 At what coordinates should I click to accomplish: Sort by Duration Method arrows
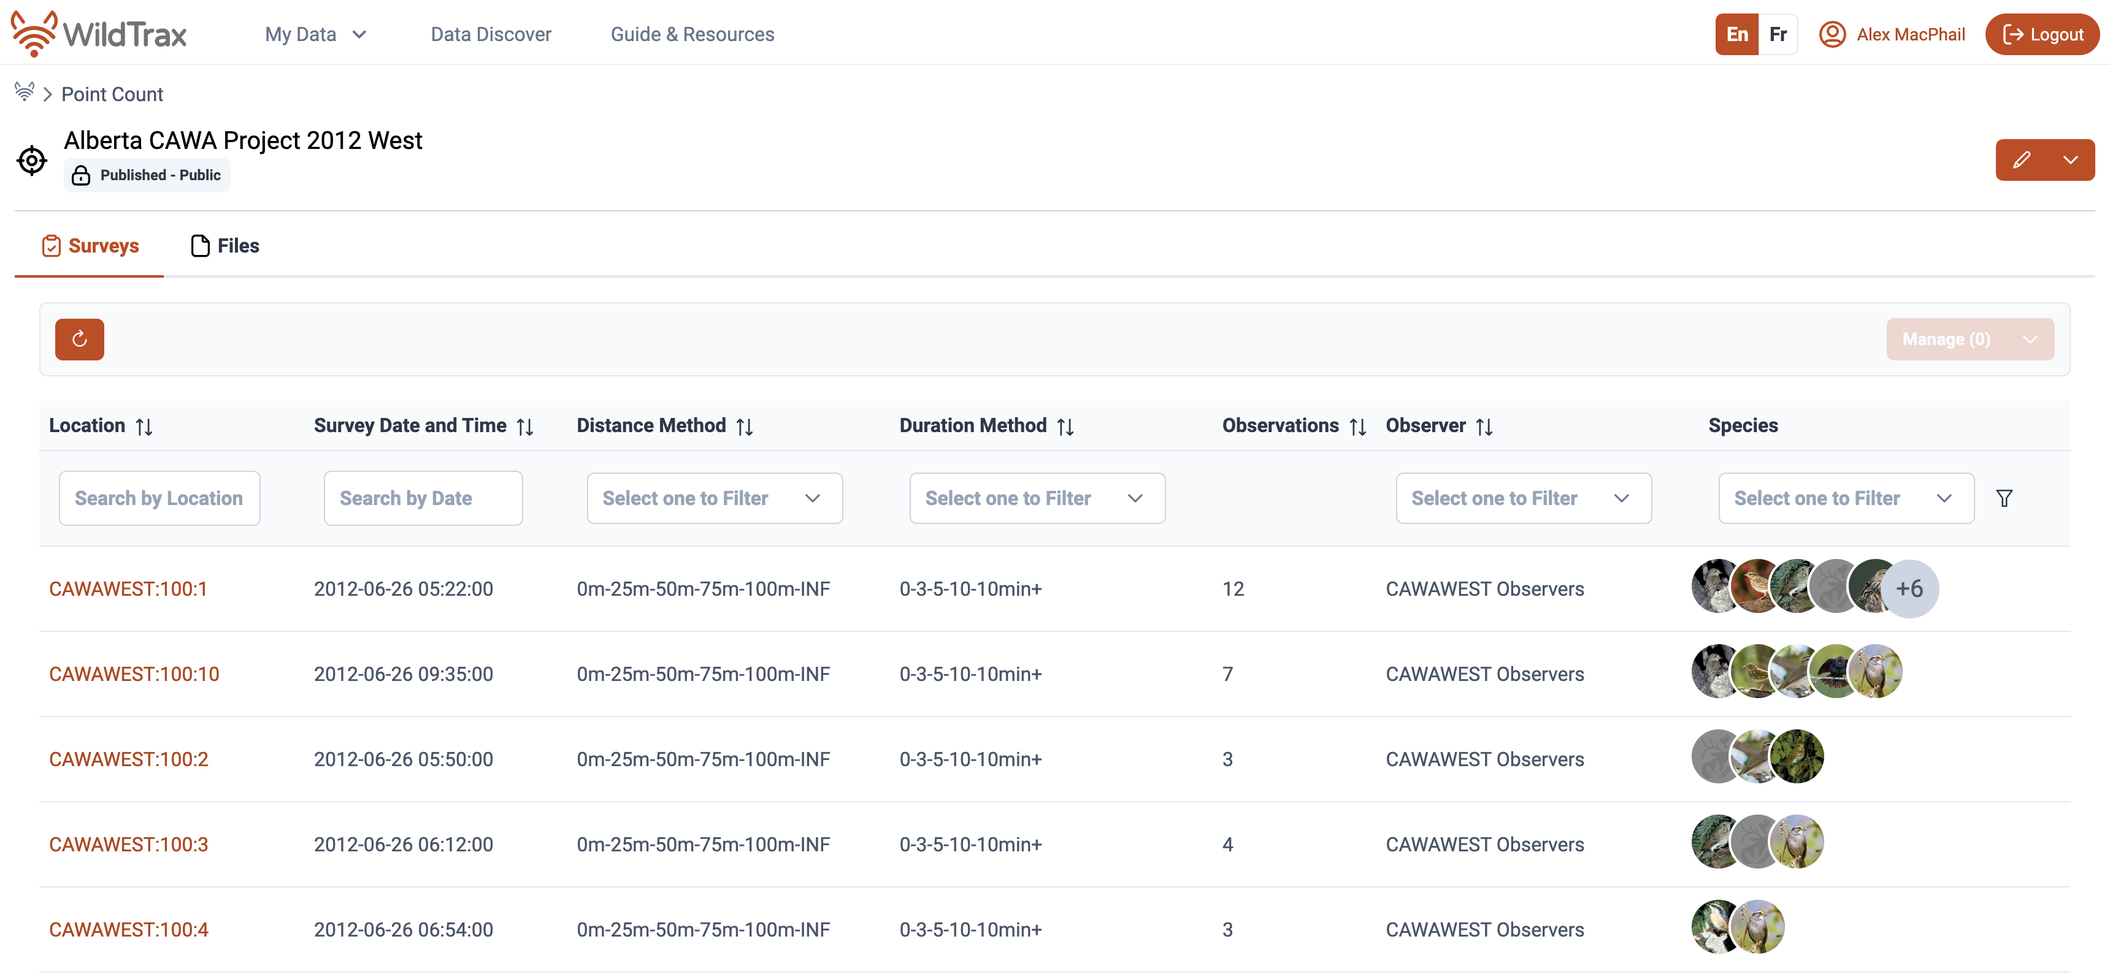[1065, 427]
